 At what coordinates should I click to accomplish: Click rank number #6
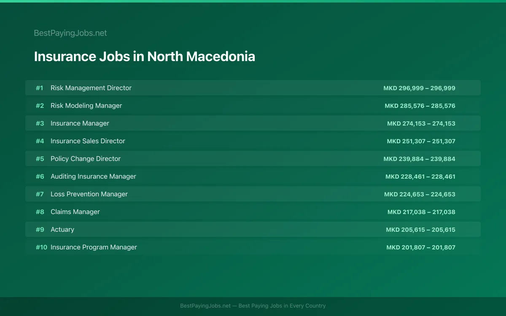click(40, 177)
